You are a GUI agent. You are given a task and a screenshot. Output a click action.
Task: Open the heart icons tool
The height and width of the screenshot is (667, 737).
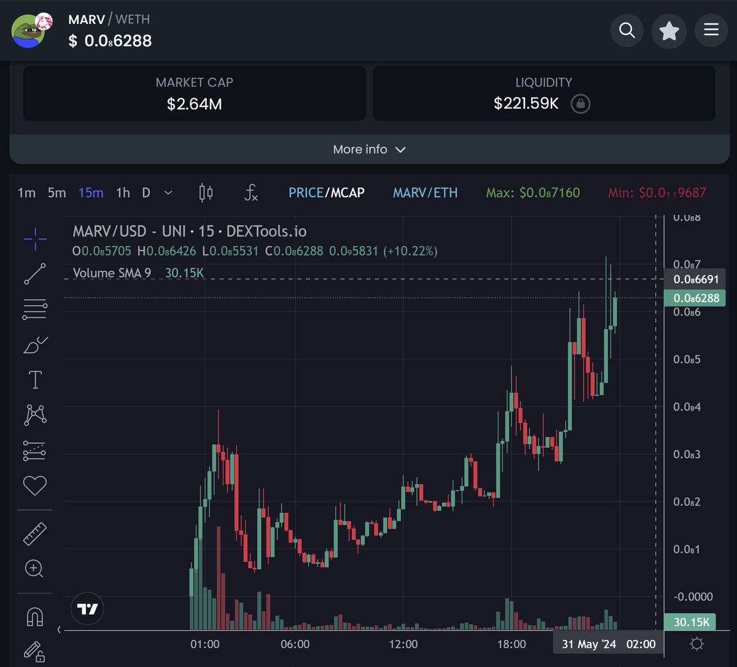click(x=35, y=486)
